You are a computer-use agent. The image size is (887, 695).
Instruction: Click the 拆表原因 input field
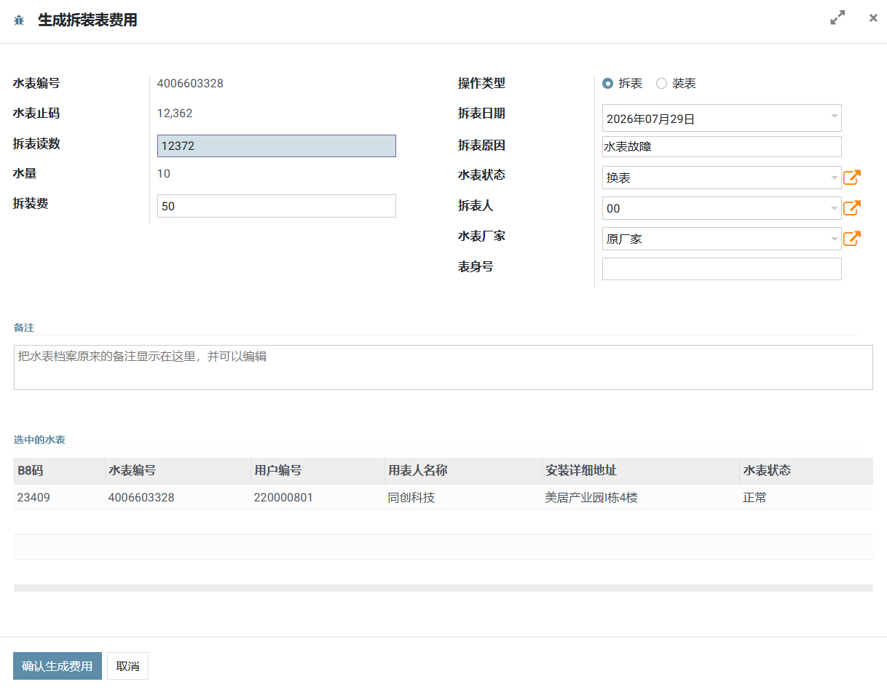point(722,146)
